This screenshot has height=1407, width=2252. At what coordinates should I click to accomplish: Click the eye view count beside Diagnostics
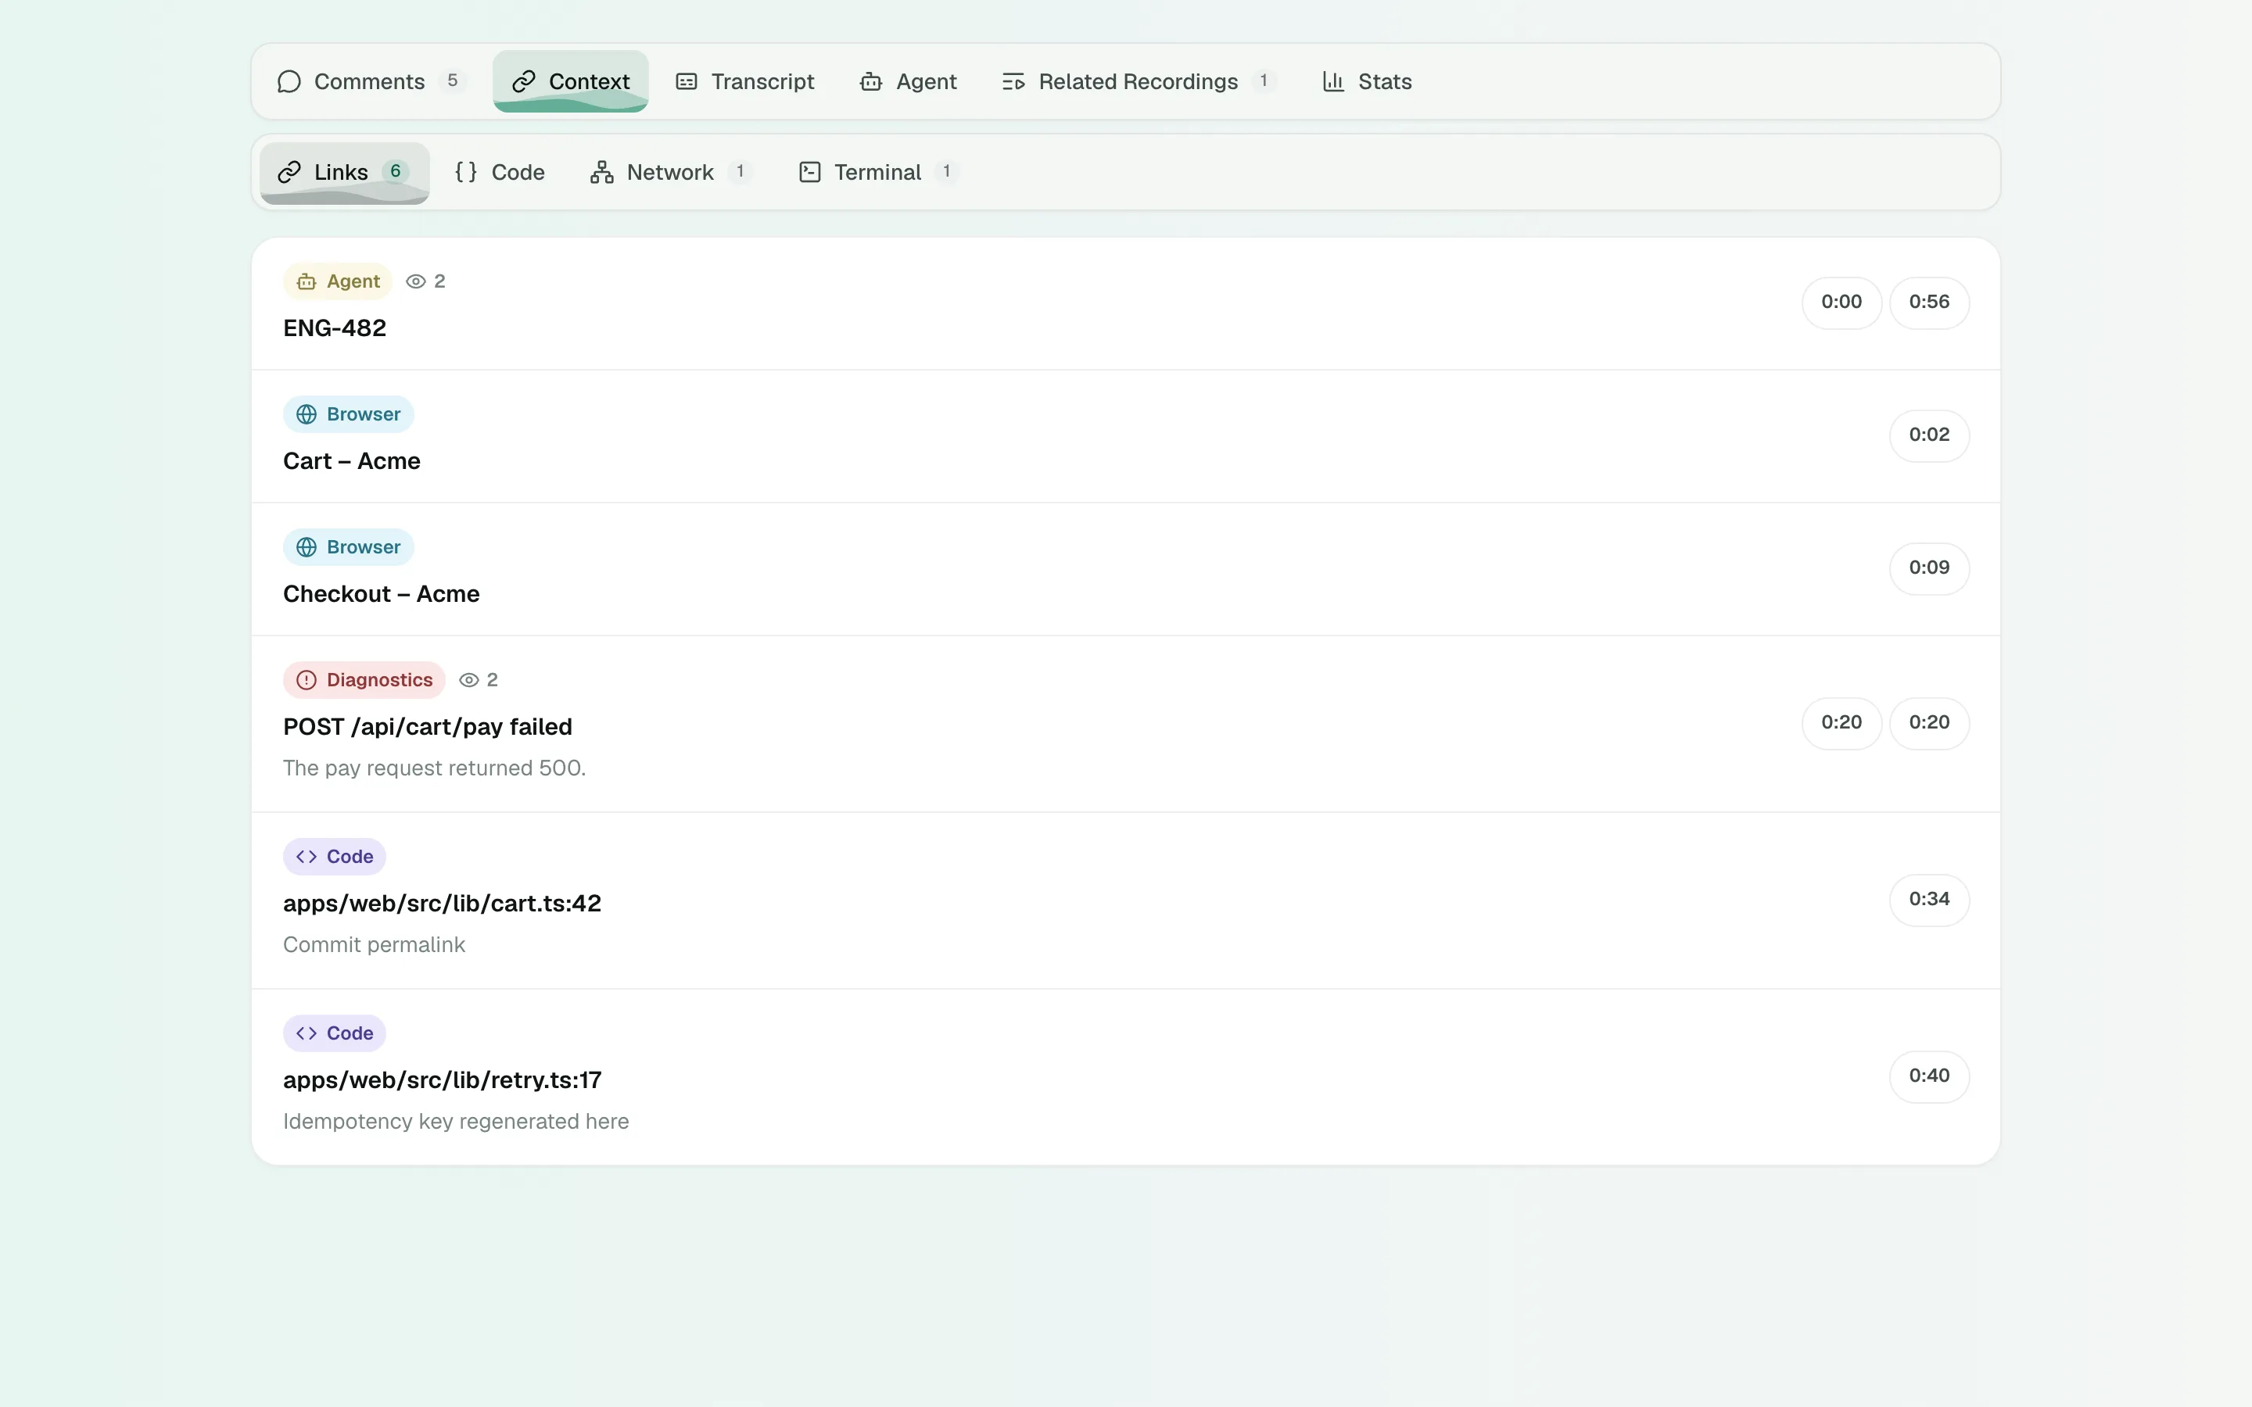click(x=479, y=680)
